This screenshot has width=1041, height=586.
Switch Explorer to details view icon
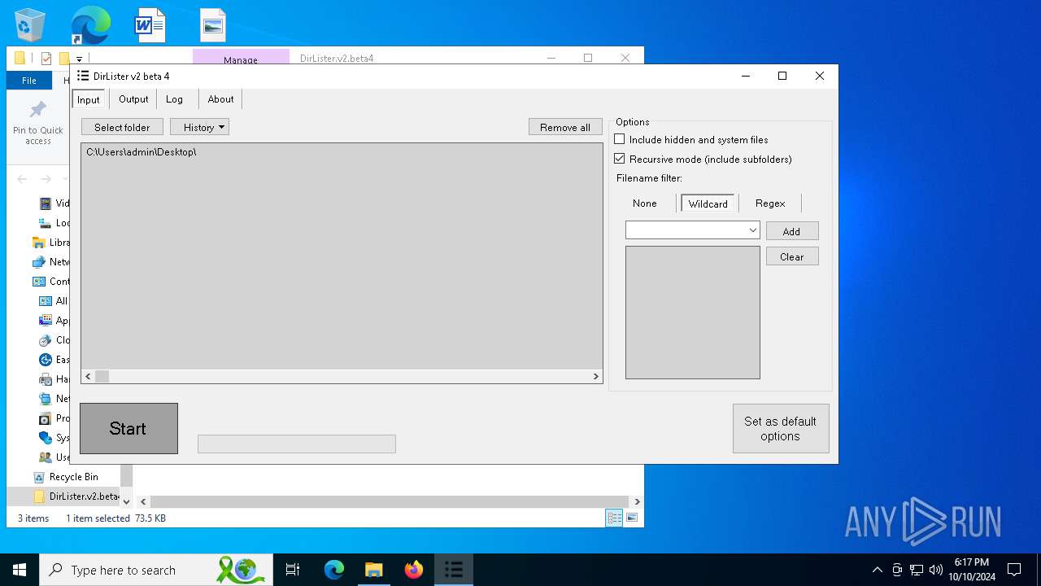tap(614, 518)
